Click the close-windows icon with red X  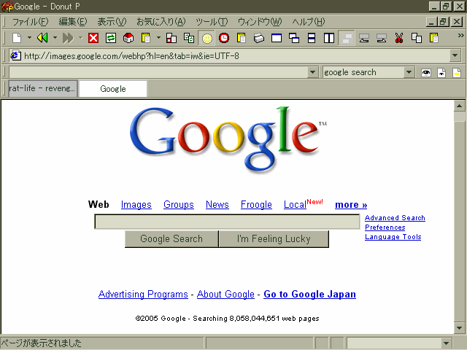171,38
